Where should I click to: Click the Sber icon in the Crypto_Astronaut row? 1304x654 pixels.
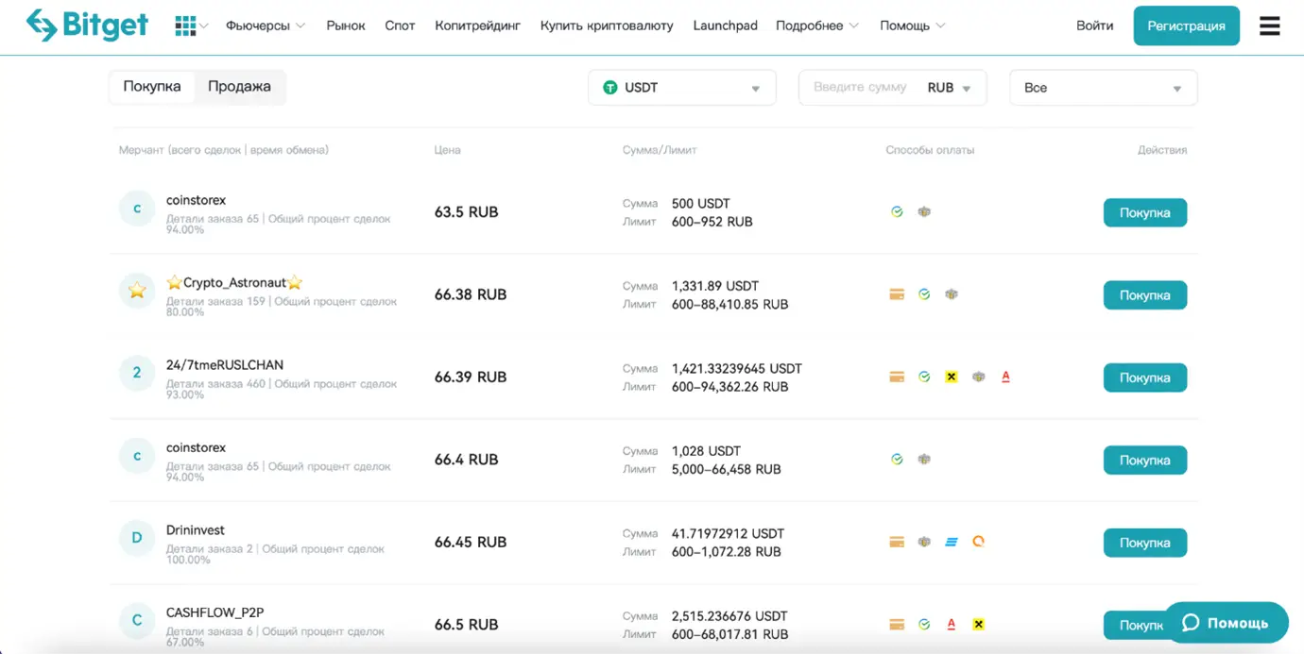924,294
